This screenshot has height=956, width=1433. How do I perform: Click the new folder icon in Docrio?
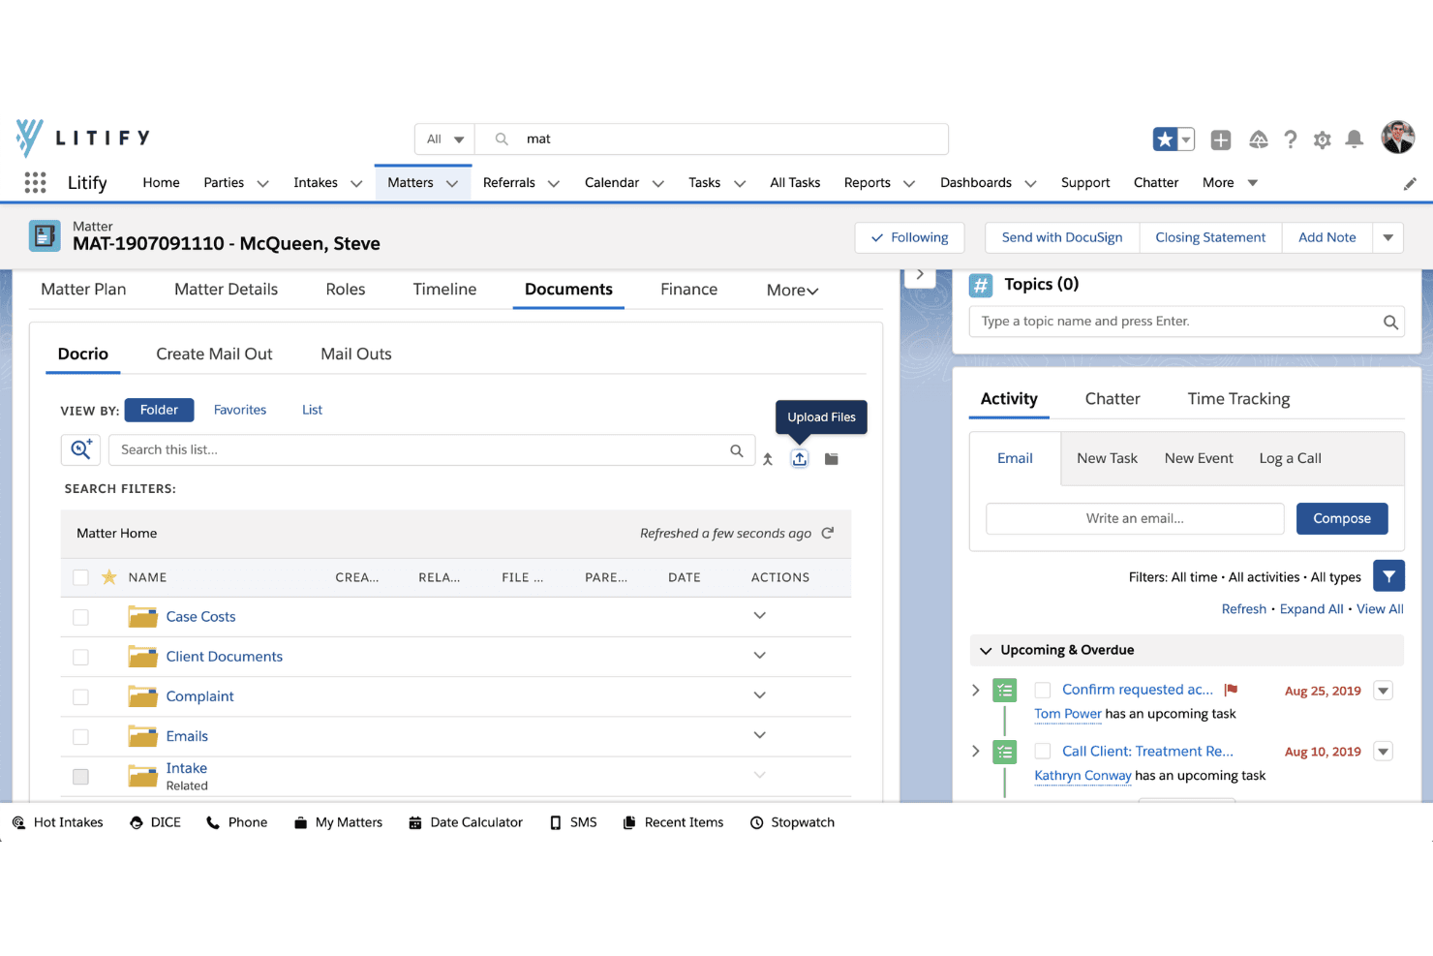click(832, 459)
